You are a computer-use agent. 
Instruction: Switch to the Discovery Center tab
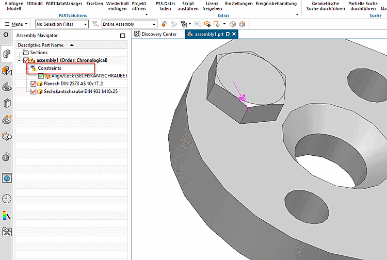click(159, 35)
